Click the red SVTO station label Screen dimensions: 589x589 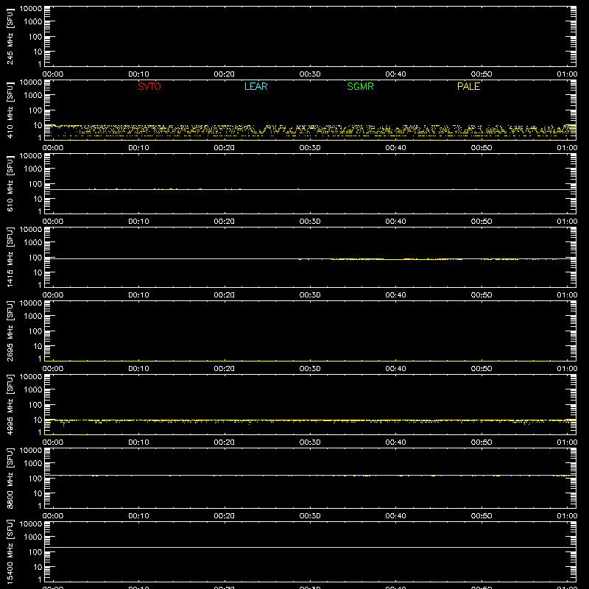coord(149,86)
